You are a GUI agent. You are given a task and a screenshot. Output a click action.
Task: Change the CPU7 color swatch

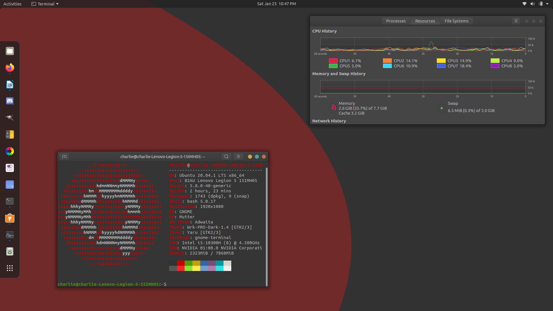coord(441,66)
